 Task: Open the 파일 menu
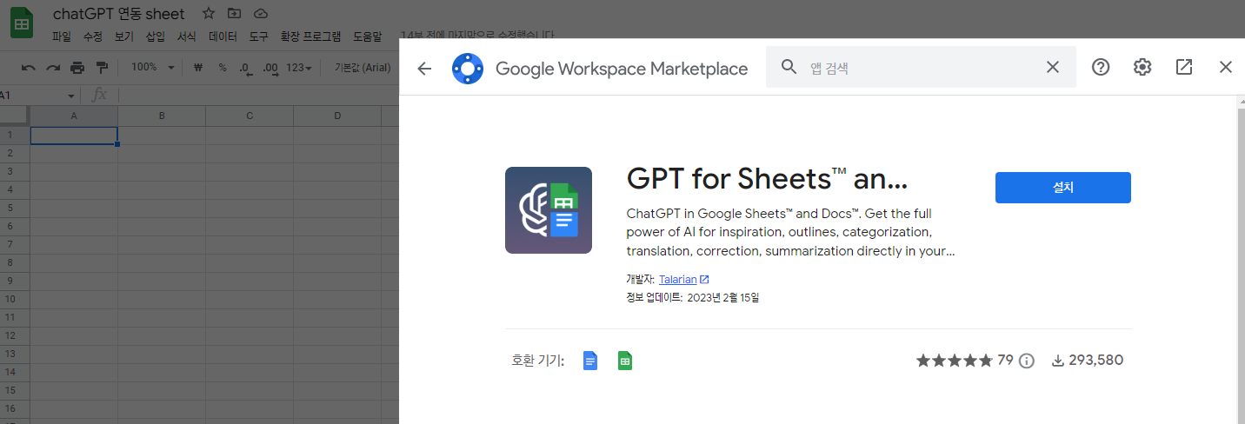(x=62, y=36)
